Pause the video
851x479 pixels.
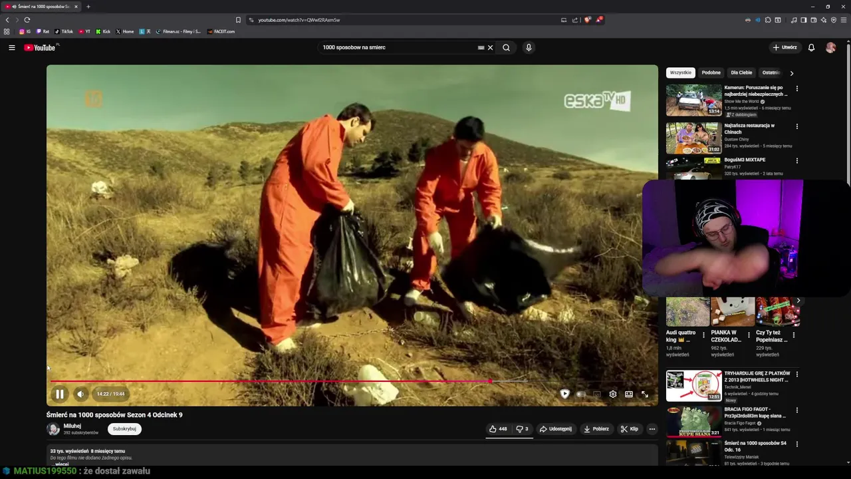[59, 394]
